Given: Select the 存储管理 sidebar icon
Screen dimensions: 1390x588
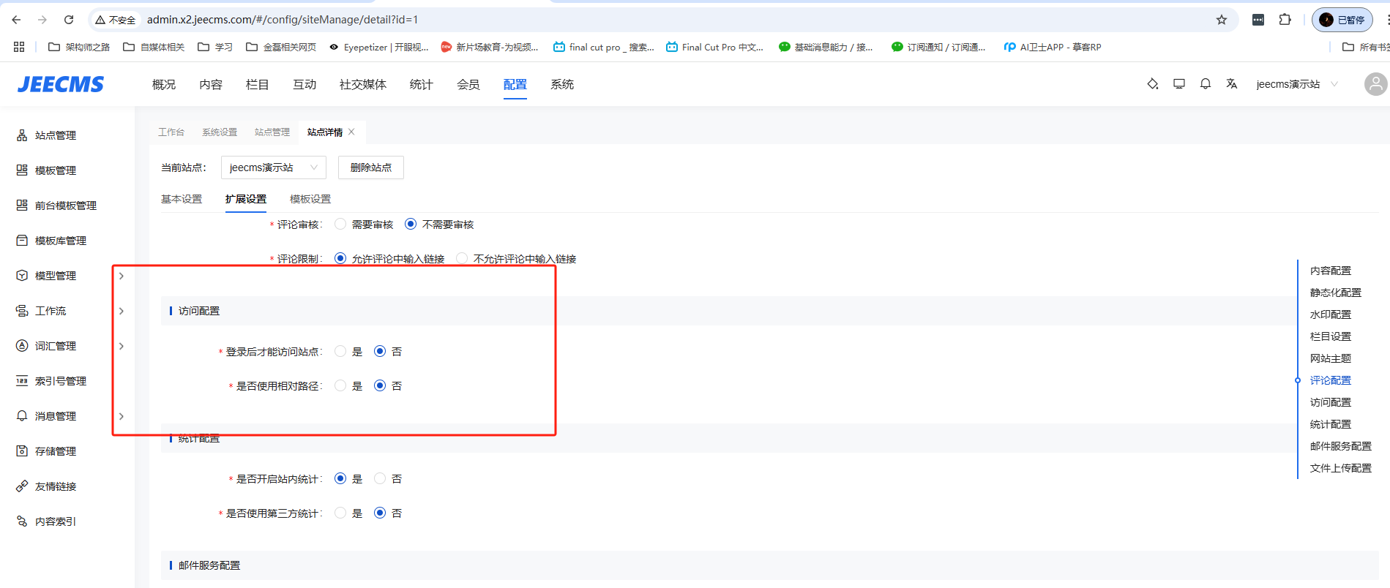Looking at the screenshot, I should (x=22, y=451).
